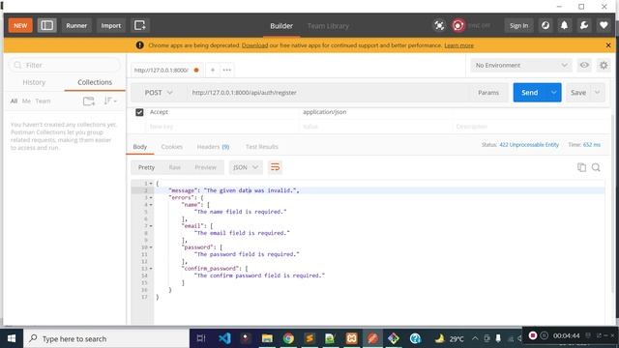Select the response Headers tab
This screenshot has height=348, width=619.
point(213,147)
